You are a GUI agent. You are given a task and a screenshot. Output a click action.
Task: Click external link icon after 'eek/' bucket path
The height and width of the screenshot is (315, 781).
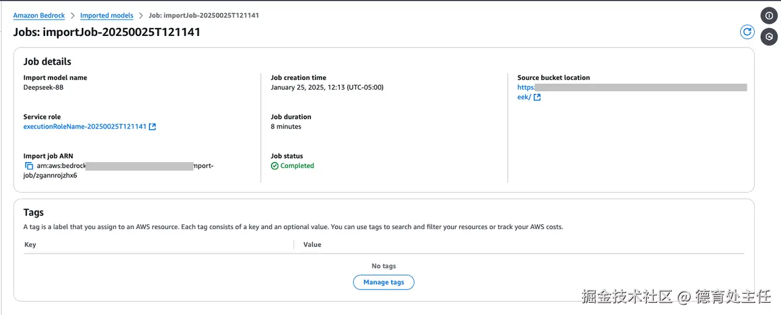point(537,97)
